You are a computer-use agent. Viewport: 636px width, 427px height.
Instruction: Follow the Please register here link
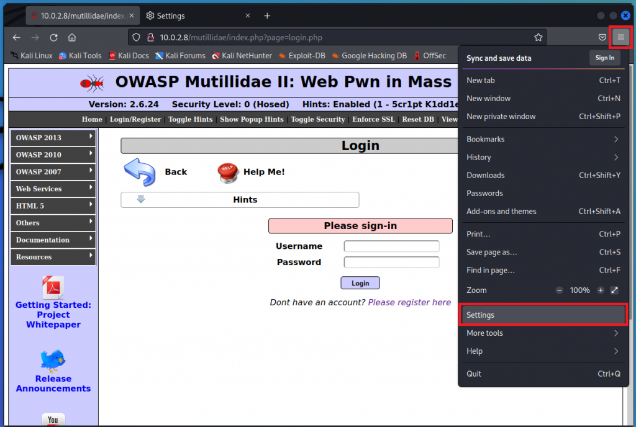[x=409, y=302]
